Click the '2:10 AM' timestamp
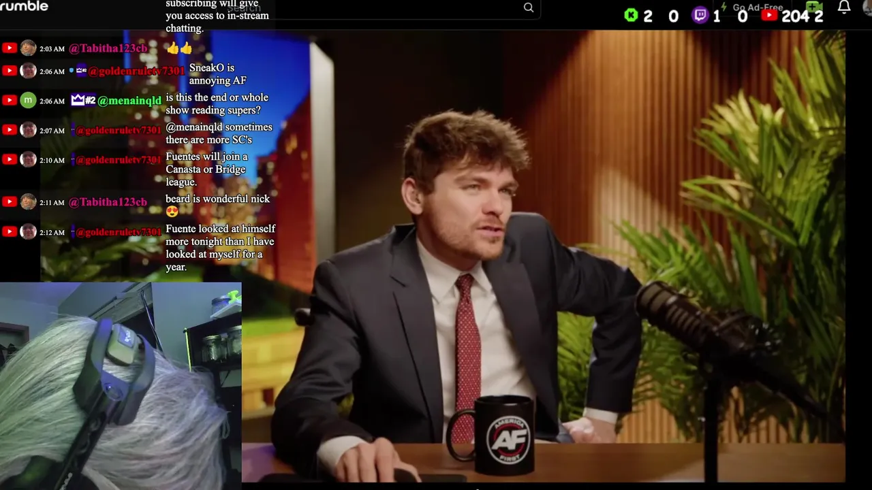The height and width of the screenshot is (490, 872). [52, 160]
